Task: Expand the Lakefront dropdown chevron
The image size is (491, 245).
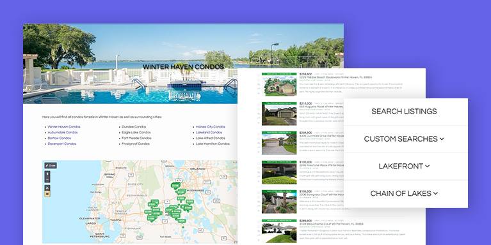Action: click(428, 167)
